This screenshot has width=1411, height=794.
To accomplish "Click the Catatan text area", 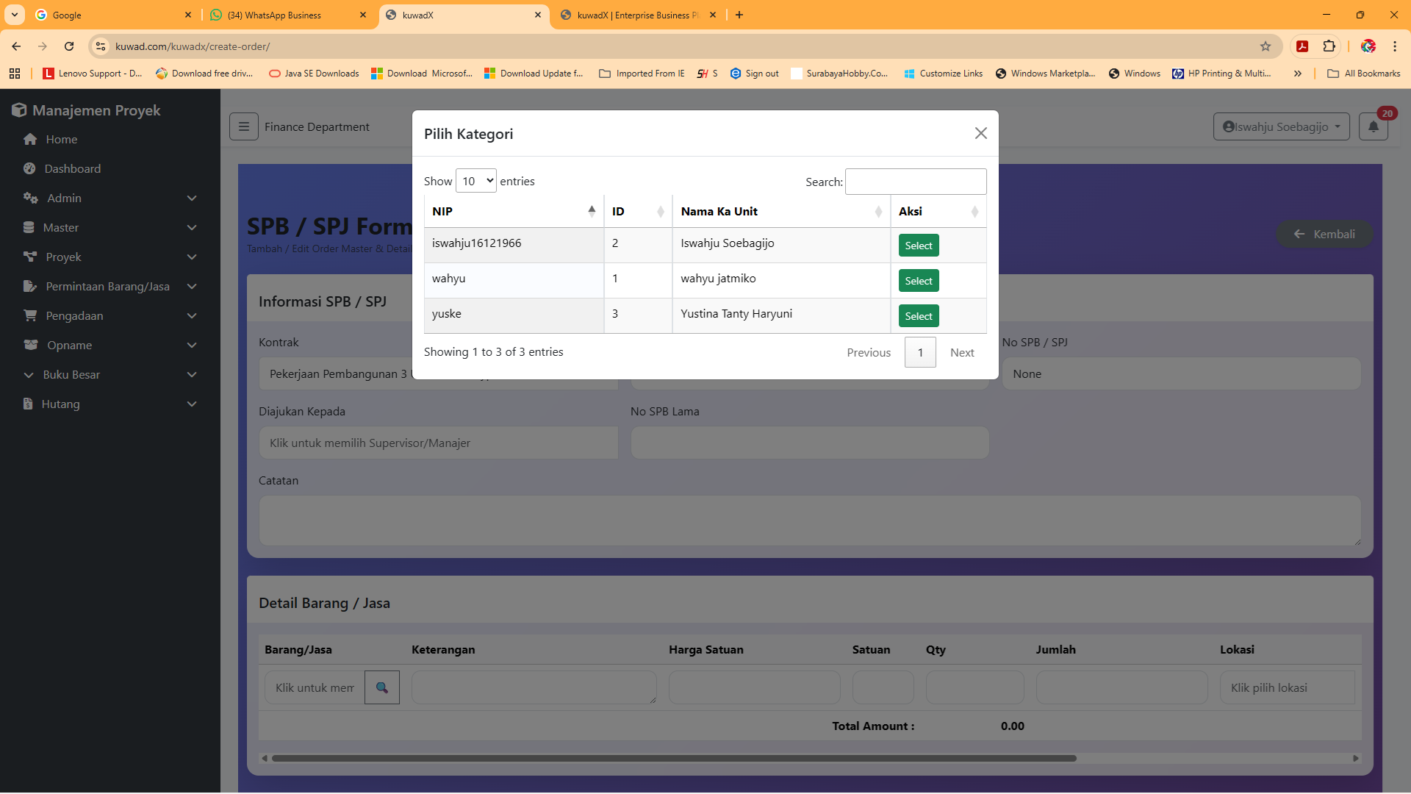I will click(x=810, y=521).
